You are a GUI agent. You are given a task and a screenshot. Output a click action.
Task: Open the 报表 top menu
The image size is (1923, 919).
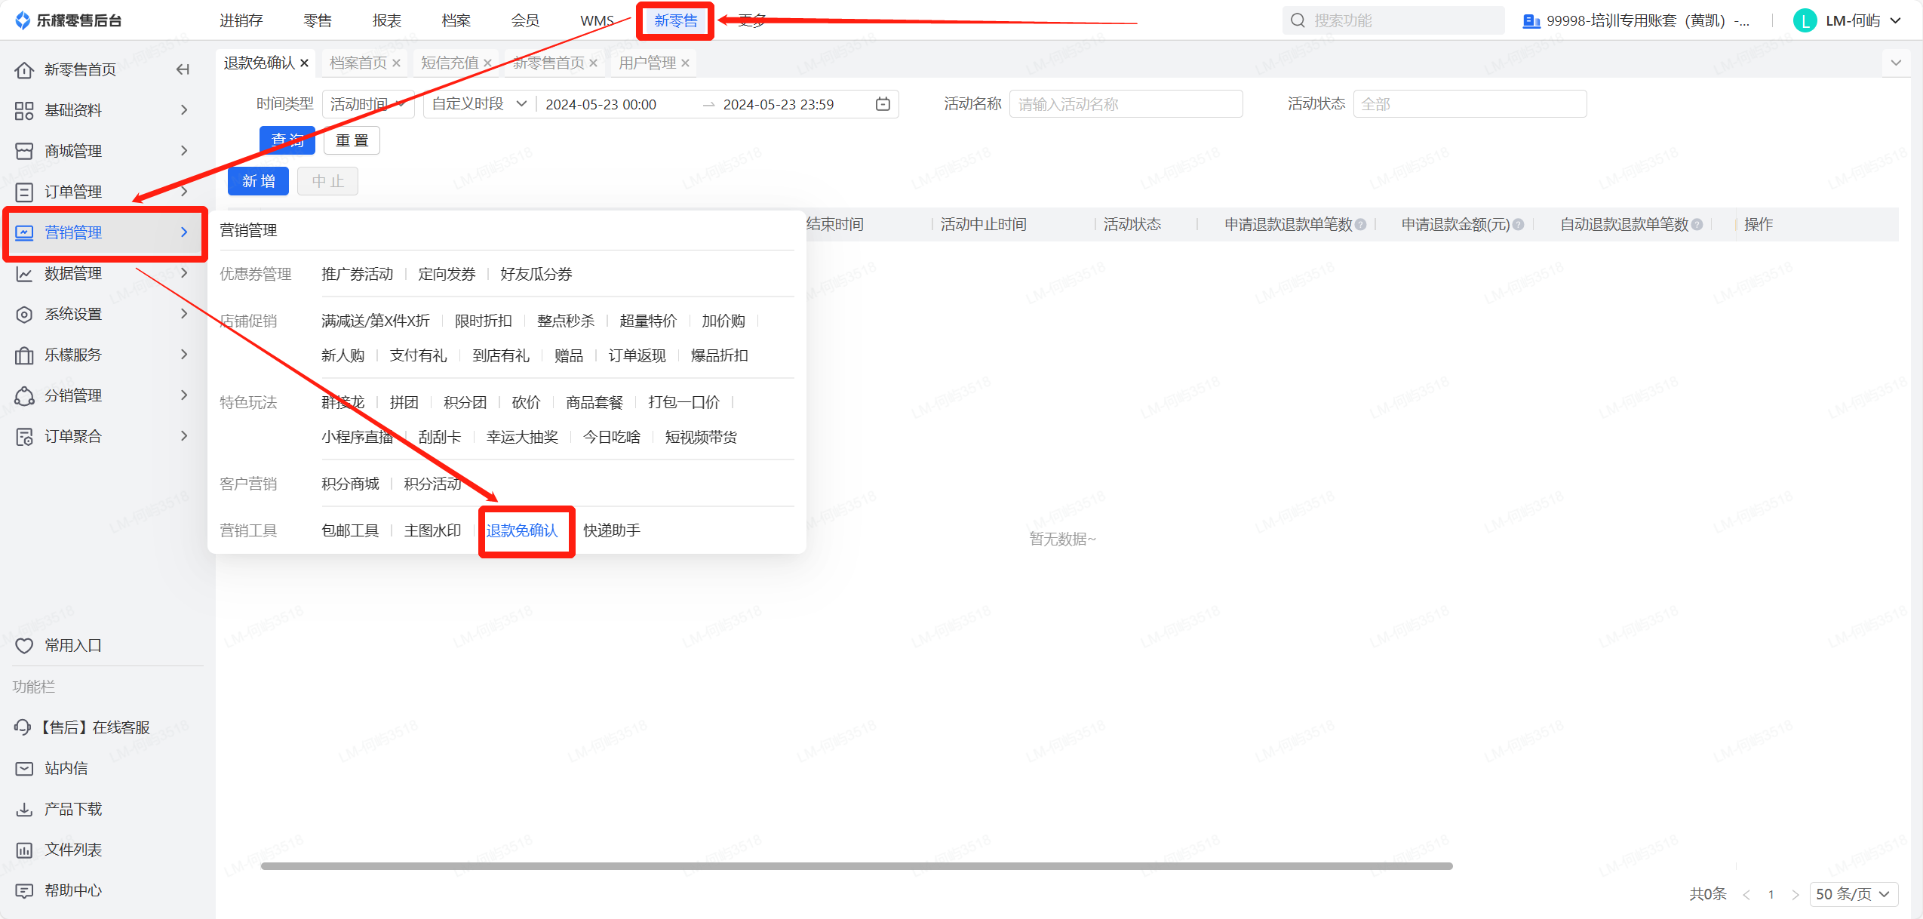coord(387,20)
